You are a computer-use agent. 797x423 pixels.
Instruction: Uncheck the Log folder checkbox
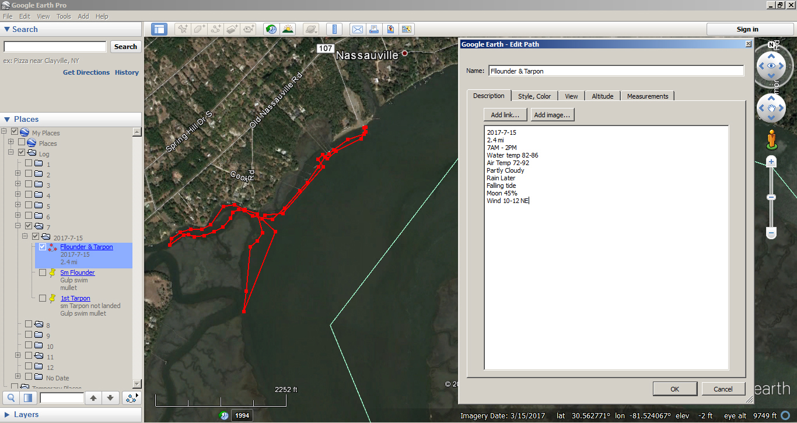22,153
